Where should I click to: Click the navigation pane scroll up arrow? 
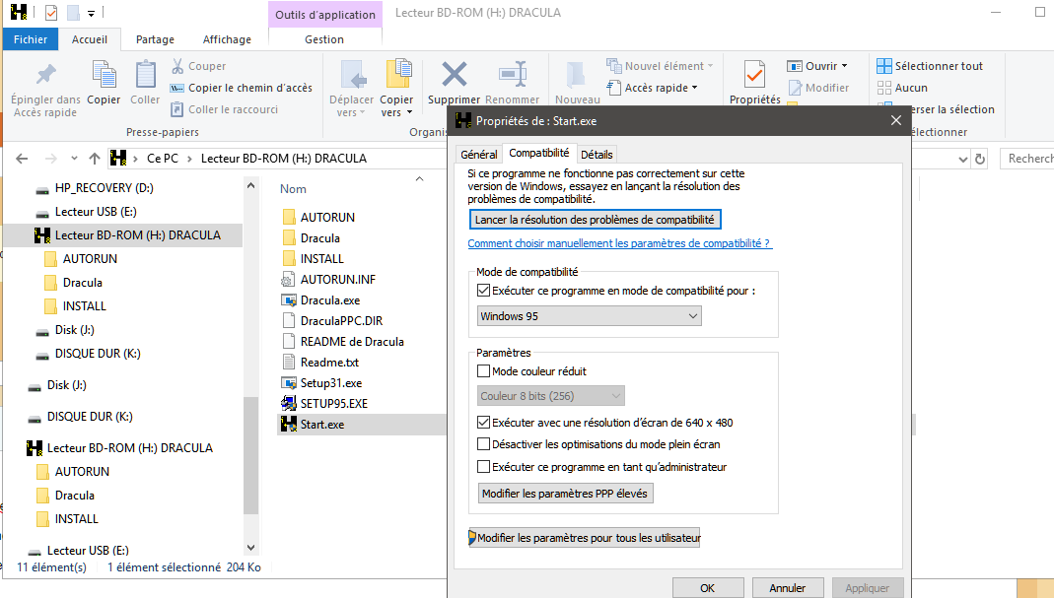(x=250, y=185)
